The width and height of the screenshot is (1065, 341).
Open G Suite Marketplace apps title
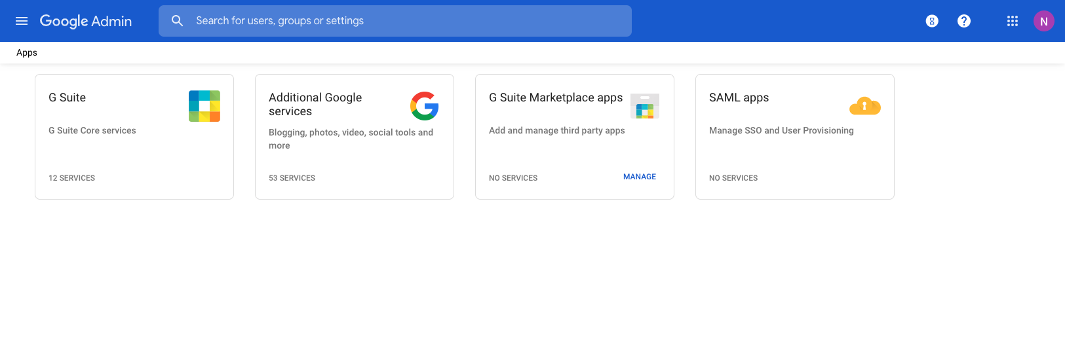pos(556,98)
